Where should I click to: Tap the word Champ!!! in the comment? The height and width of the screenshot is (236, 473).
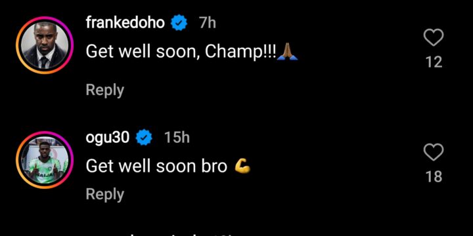(x=240, y=52)
